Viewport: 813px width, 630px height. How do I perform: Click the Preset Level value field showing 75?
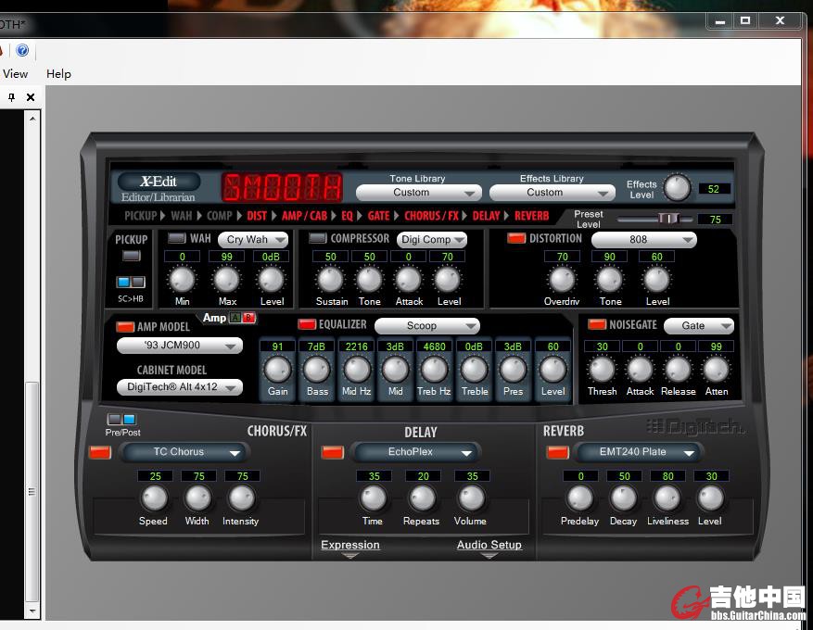(715, 220)
